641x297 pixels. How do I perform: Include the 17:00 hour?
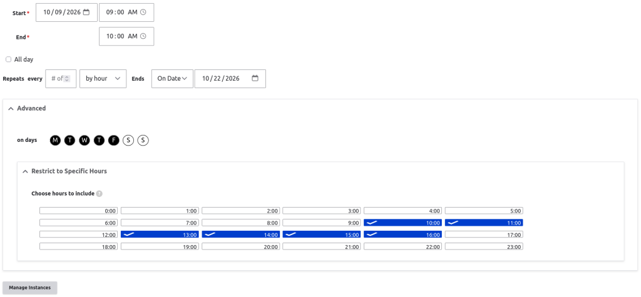coord(484,234)
